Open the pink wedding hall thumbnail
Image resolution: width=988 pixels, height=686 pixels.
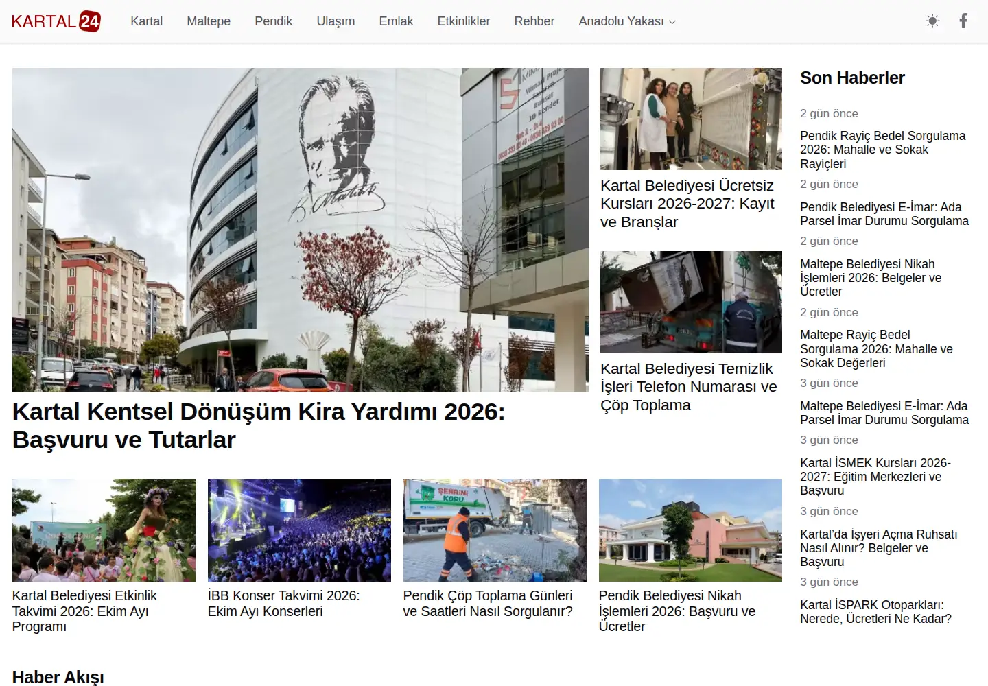pos(690,530)
